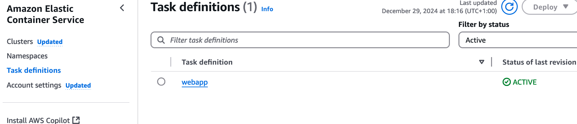Open Clusters in the sidebar
The height and width of the screenshot is (124, 577).
20,42
